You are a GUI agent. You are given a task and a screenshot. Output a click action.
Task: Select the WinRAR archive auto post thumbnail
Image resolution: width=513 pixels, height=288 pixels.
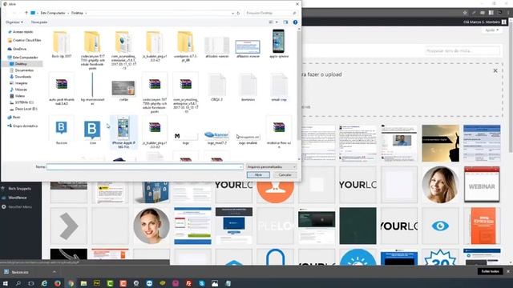[x=62, y=89]
